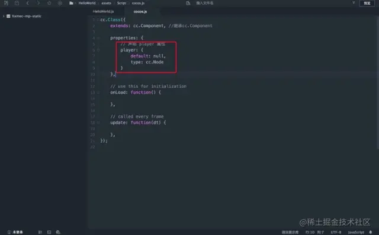Screen dimensions: 379x235
Task: Click the '// use this for initialization' comment
Action: coord(148,86)
